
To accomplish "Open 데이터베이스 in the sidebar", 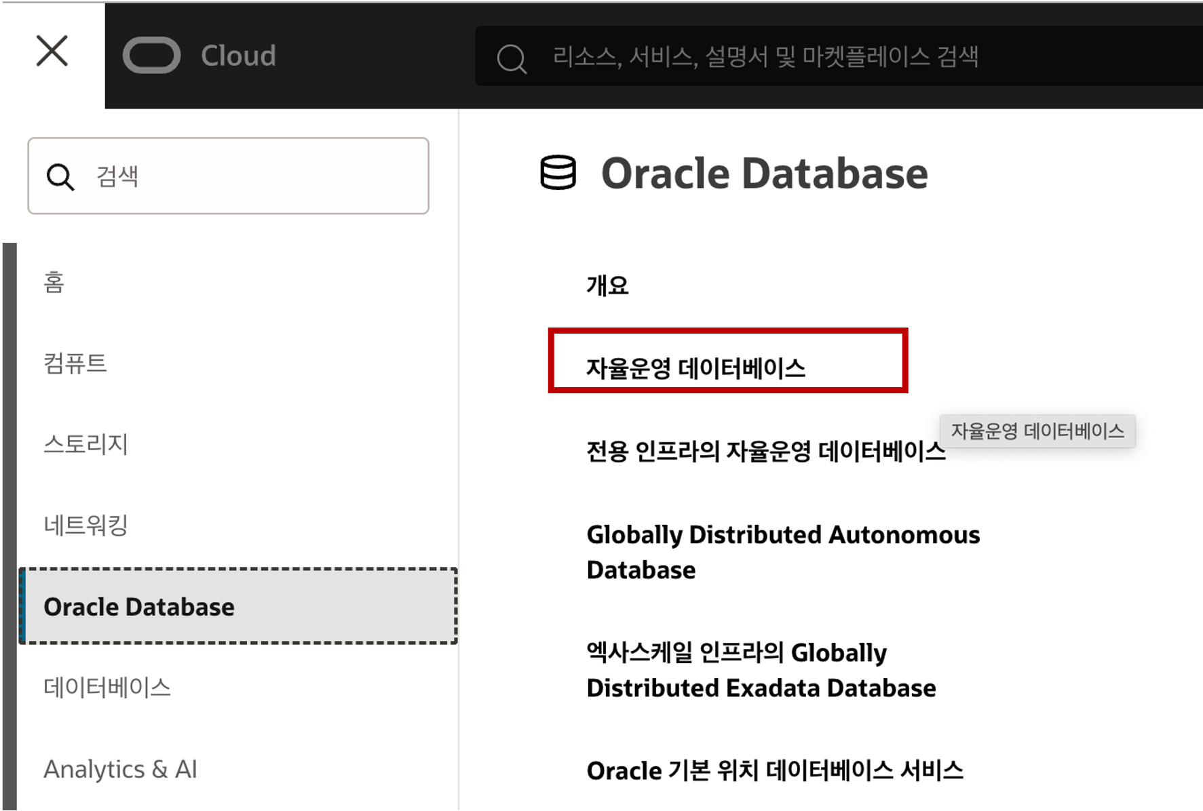I will (x=107, y=688).
